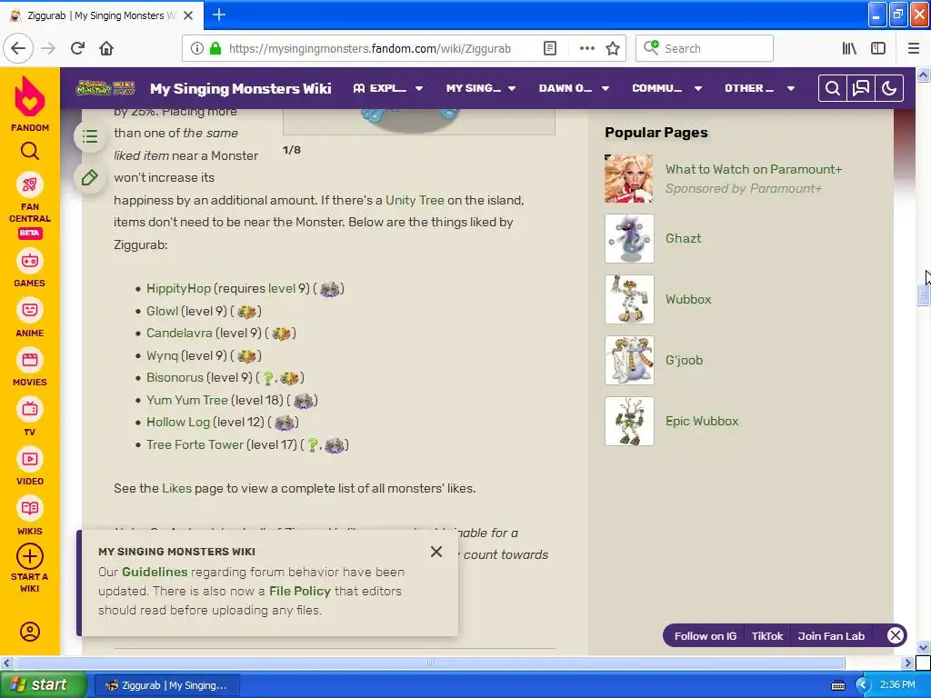
Task: Open the Guidelines link in notification
Action: coord(155,573)
